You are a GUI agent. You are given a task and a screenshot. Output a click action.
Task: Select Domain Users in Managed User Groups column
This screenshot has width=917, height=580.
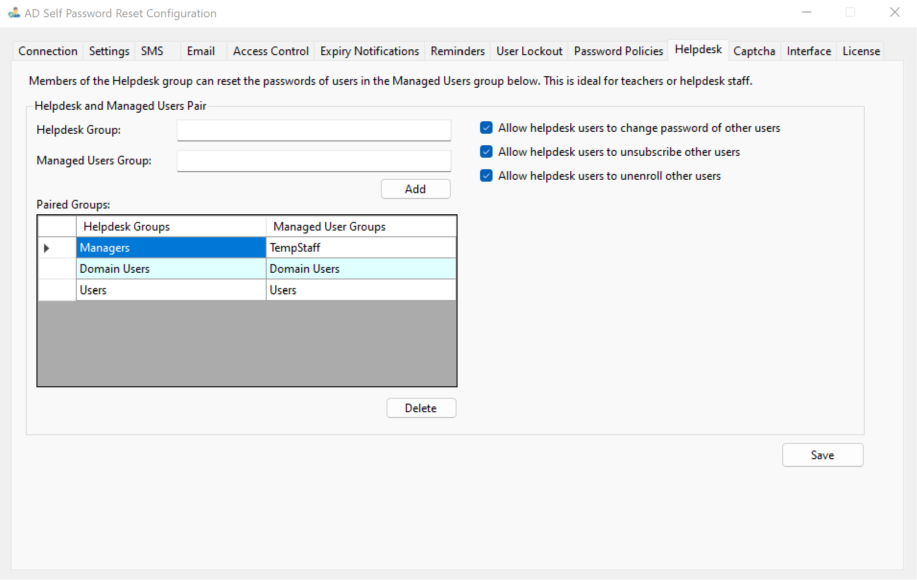click(361, 269)
